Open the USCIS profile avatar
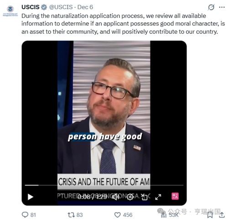228x221 pixels. [10, 11]
